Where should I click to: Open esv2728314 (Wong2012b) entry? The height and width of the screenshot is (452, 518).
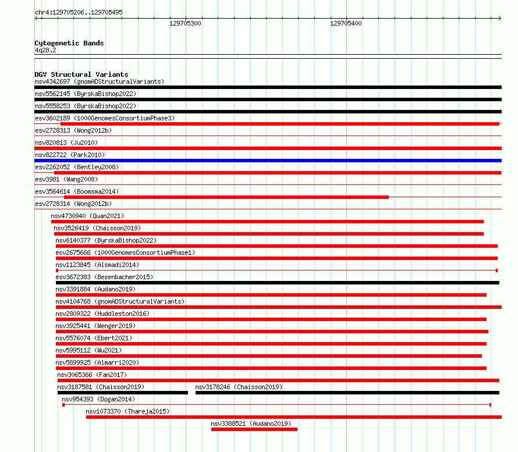(x=73, y=204)
